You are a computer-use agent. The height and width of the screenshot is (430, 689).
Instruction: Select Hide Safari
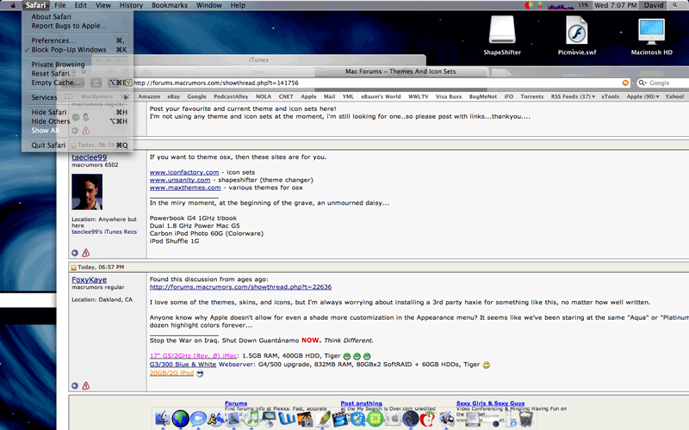(x=78, y=112)
